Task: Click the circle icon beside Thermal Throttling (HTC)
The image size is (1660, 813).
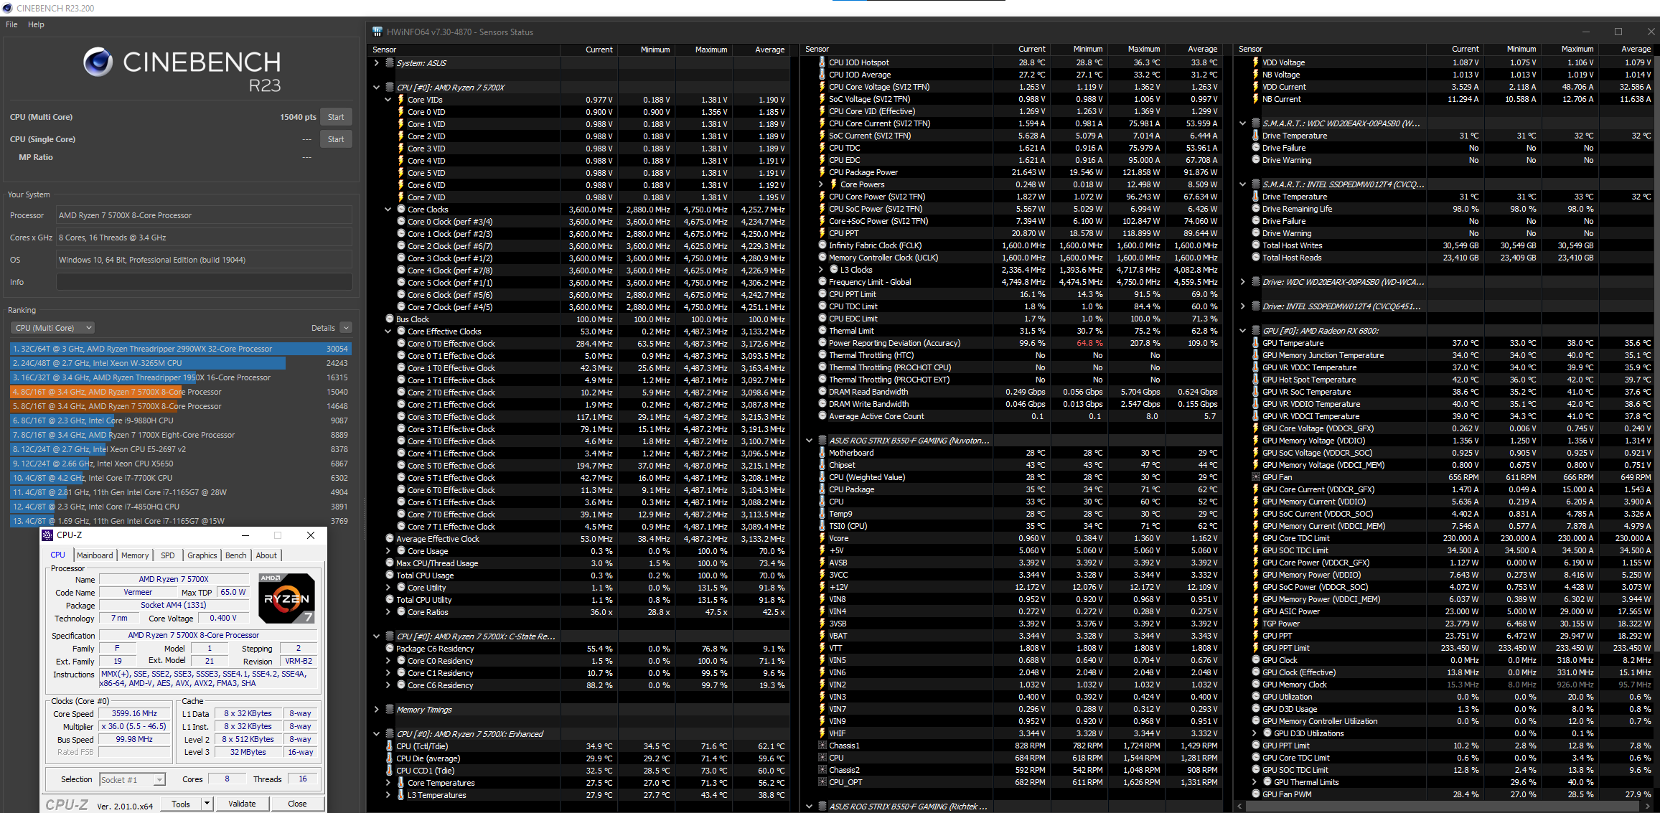Action: coord(822,355)
